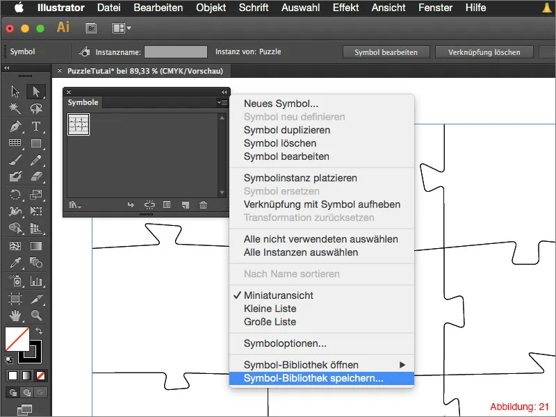Click the Symbol bearbeiten button

386,52
